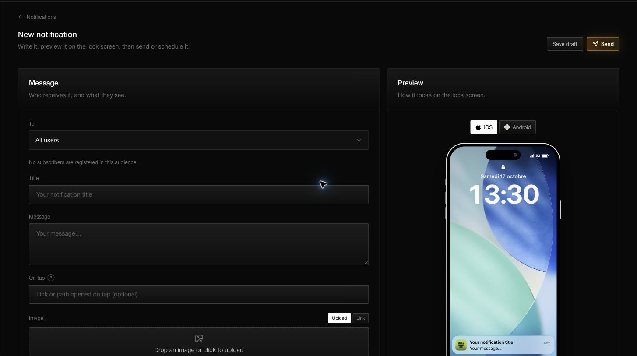Screen dimensions: 637x356
Task: Click the image upload icon in drop zone
Action: [199, 338]
